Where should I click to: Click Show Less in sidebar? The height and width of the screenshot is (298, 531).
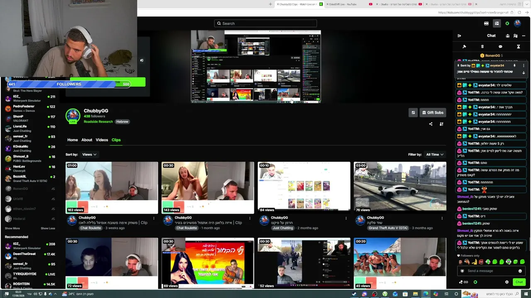pos(48,228)
